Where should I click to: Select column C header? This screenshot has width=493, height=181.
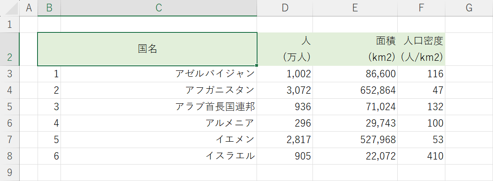click(x=159, y=8)
